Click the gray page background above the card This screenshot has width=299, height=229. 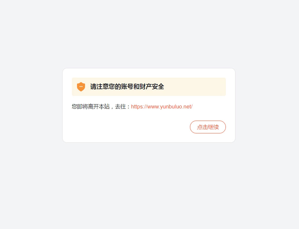click(x=149, y=34)
